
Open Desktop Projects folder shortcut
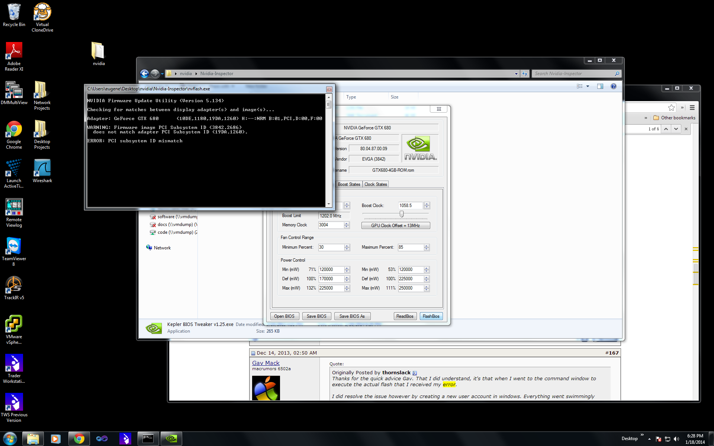coord(42,135)
